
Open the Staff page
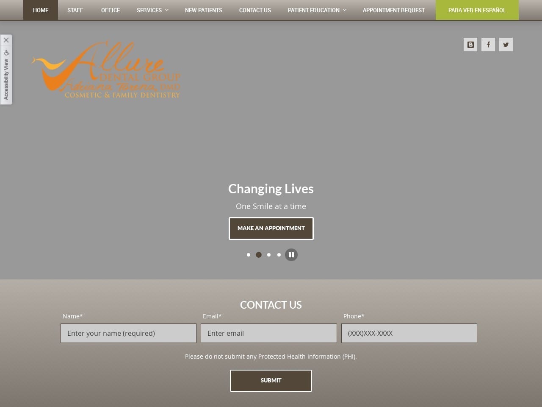pyautogui.click(x=75, y=10)
